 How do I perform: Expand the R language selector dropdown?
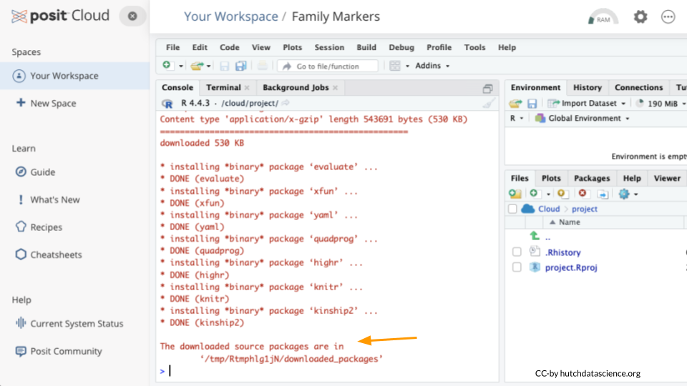coord(517,118)
